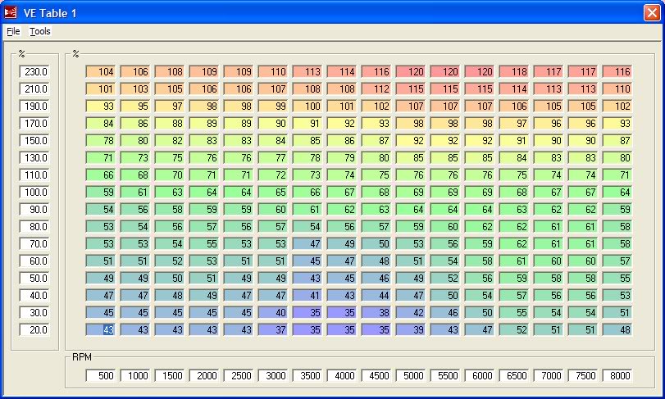This screenshot has height=399, width=665.
Task: Select the 500 RPM axis field
Action: 102,375
